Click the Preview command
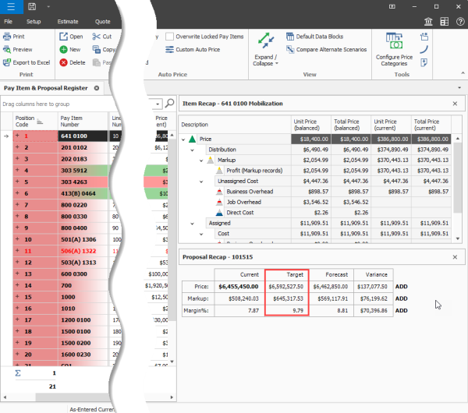This screenshot has height=413, width=468. click(x=18, y=50)
